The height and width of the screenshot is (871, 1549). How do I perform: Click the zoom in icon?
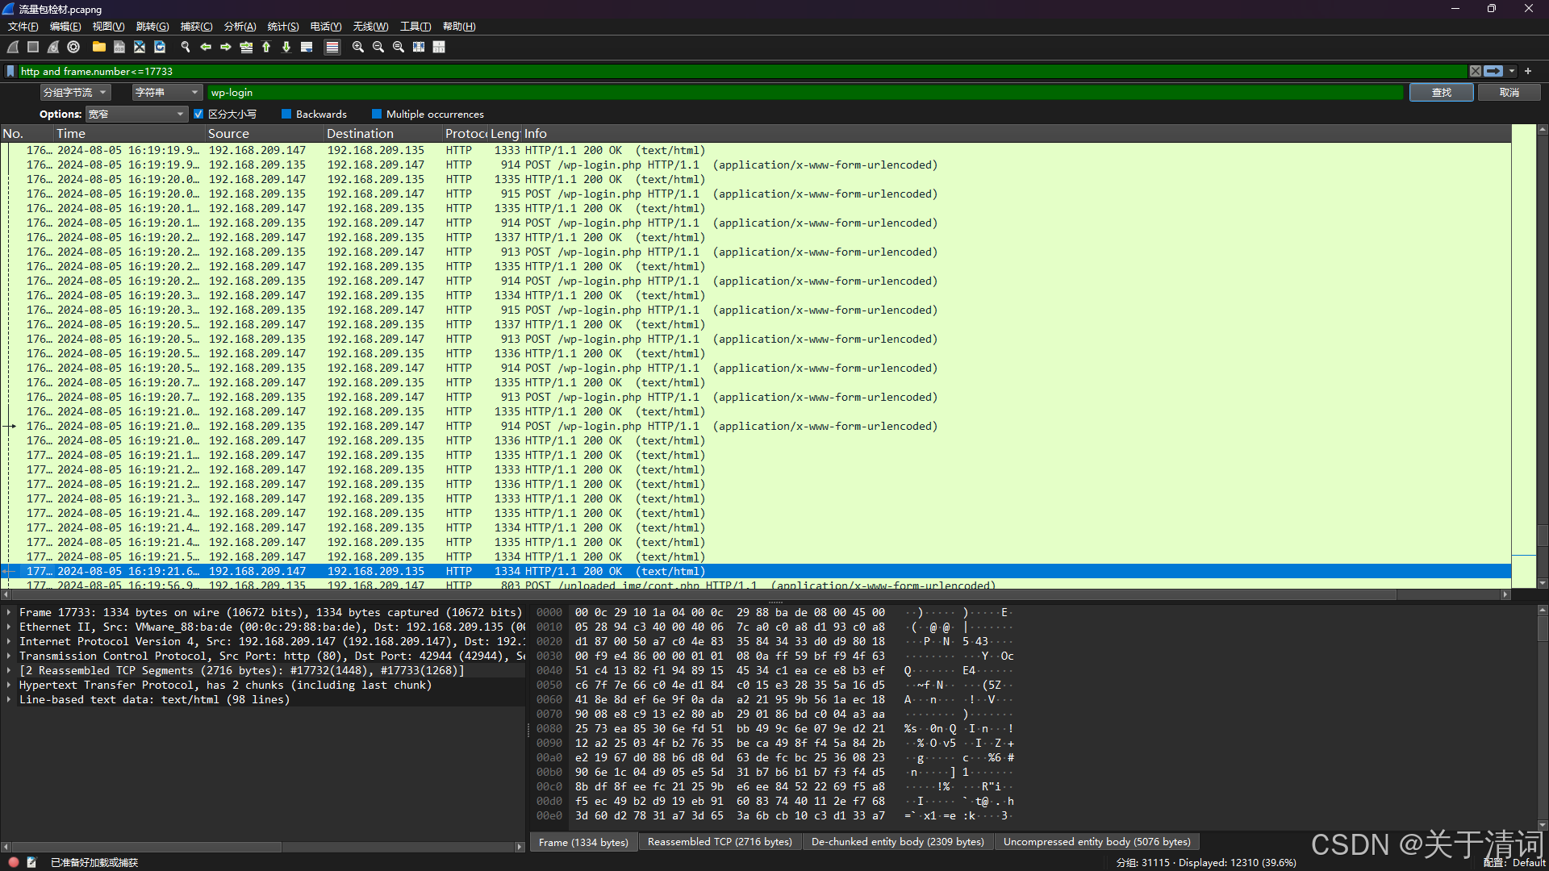point(358,48)
